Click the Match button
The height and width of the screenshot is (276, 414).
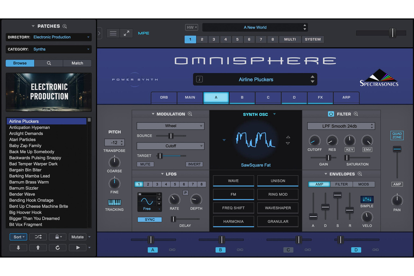point(77,63)
